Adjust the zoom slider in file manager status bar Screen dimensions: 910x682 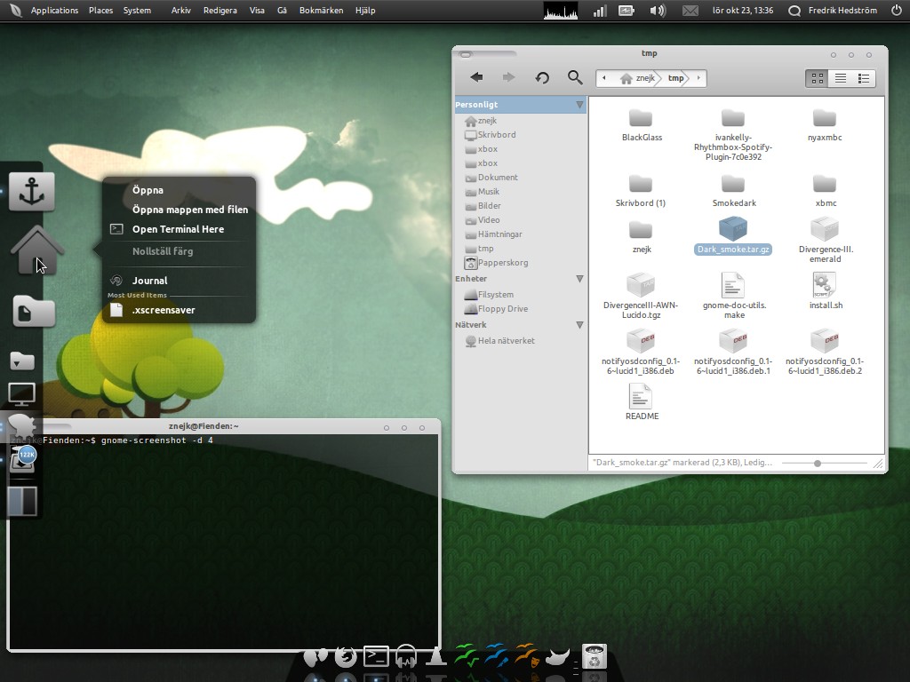[x=818, y=464]
